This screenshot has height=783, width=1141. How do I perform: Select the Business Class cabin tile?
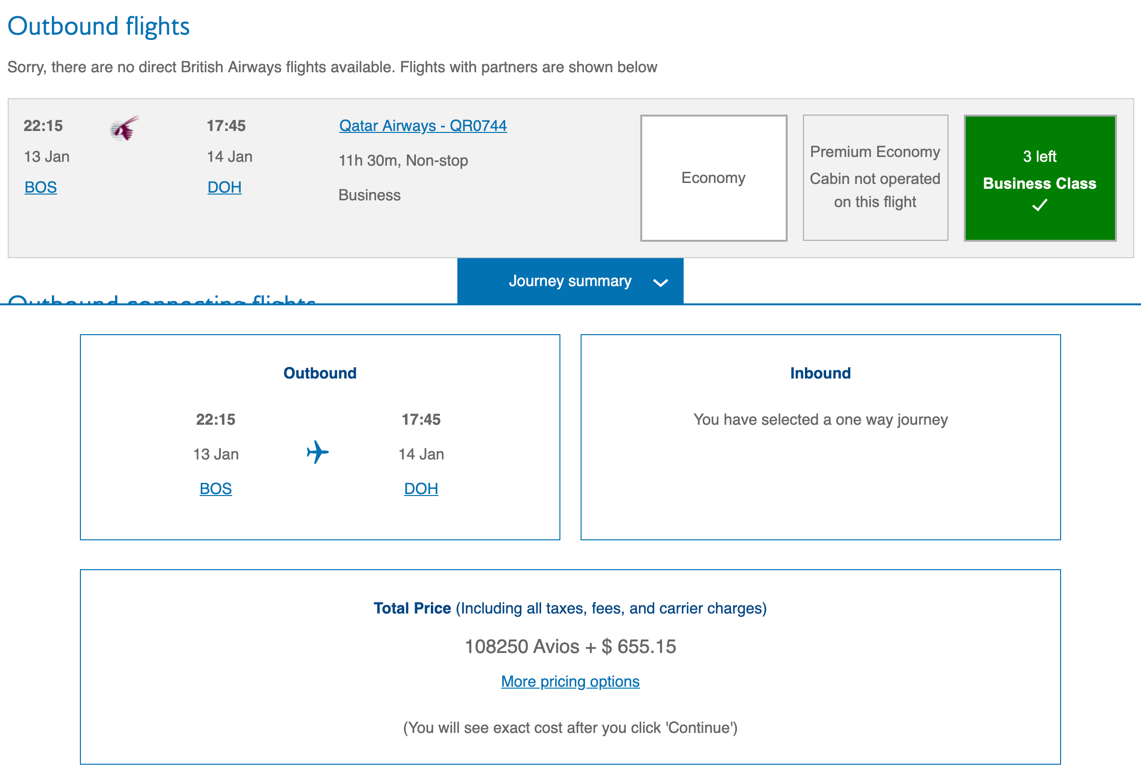(1040, 178)
